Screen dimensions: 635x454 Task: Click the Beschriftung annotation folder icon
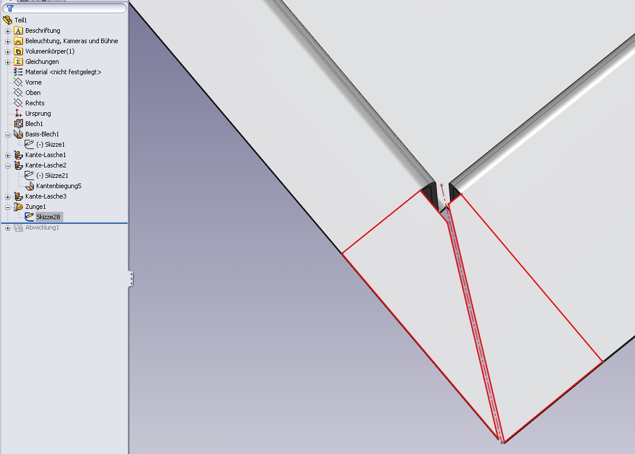click(18, 30)
